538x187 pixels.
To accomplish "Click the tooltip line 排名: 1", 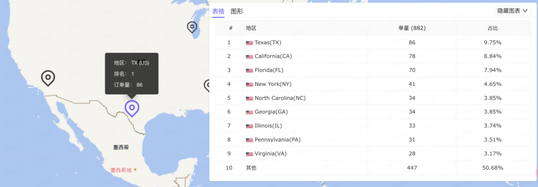I will 124,74.
